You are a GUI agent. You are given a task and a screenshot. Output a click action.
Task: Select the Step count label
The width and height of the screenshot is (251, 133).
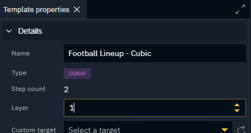tap(28, 89)
